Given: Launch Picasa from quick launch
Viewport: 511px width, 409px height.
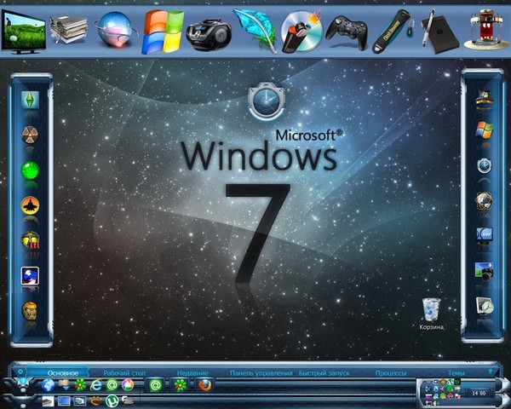Looking at the screenshot, I should pyautogui.click(x=128, y=385).
